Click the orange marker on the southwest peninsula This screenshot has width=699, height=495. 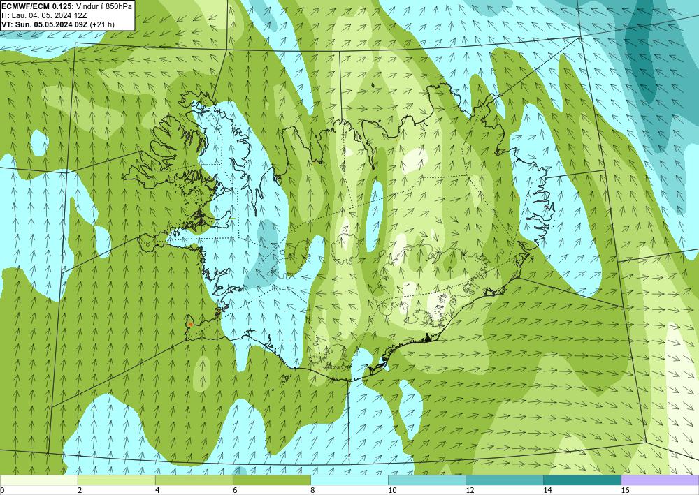[190, 325]
